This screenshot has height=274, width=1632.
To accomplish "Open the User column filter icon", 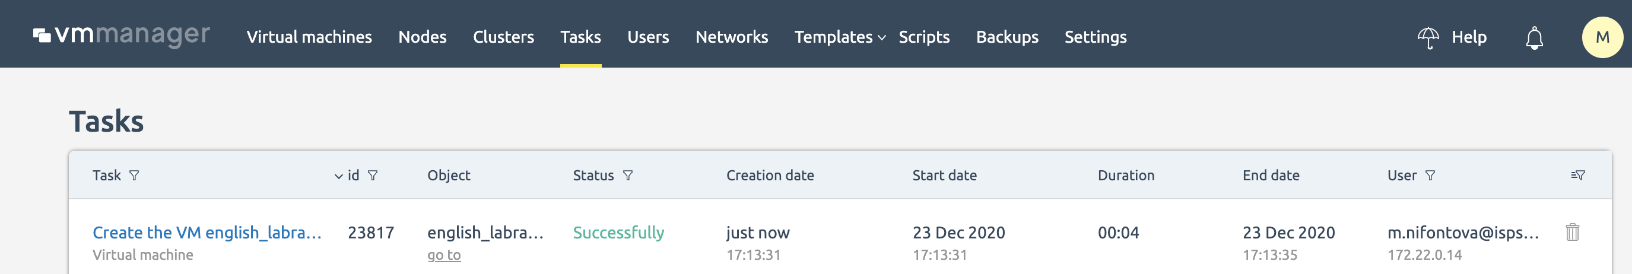I will [1430, 176].
